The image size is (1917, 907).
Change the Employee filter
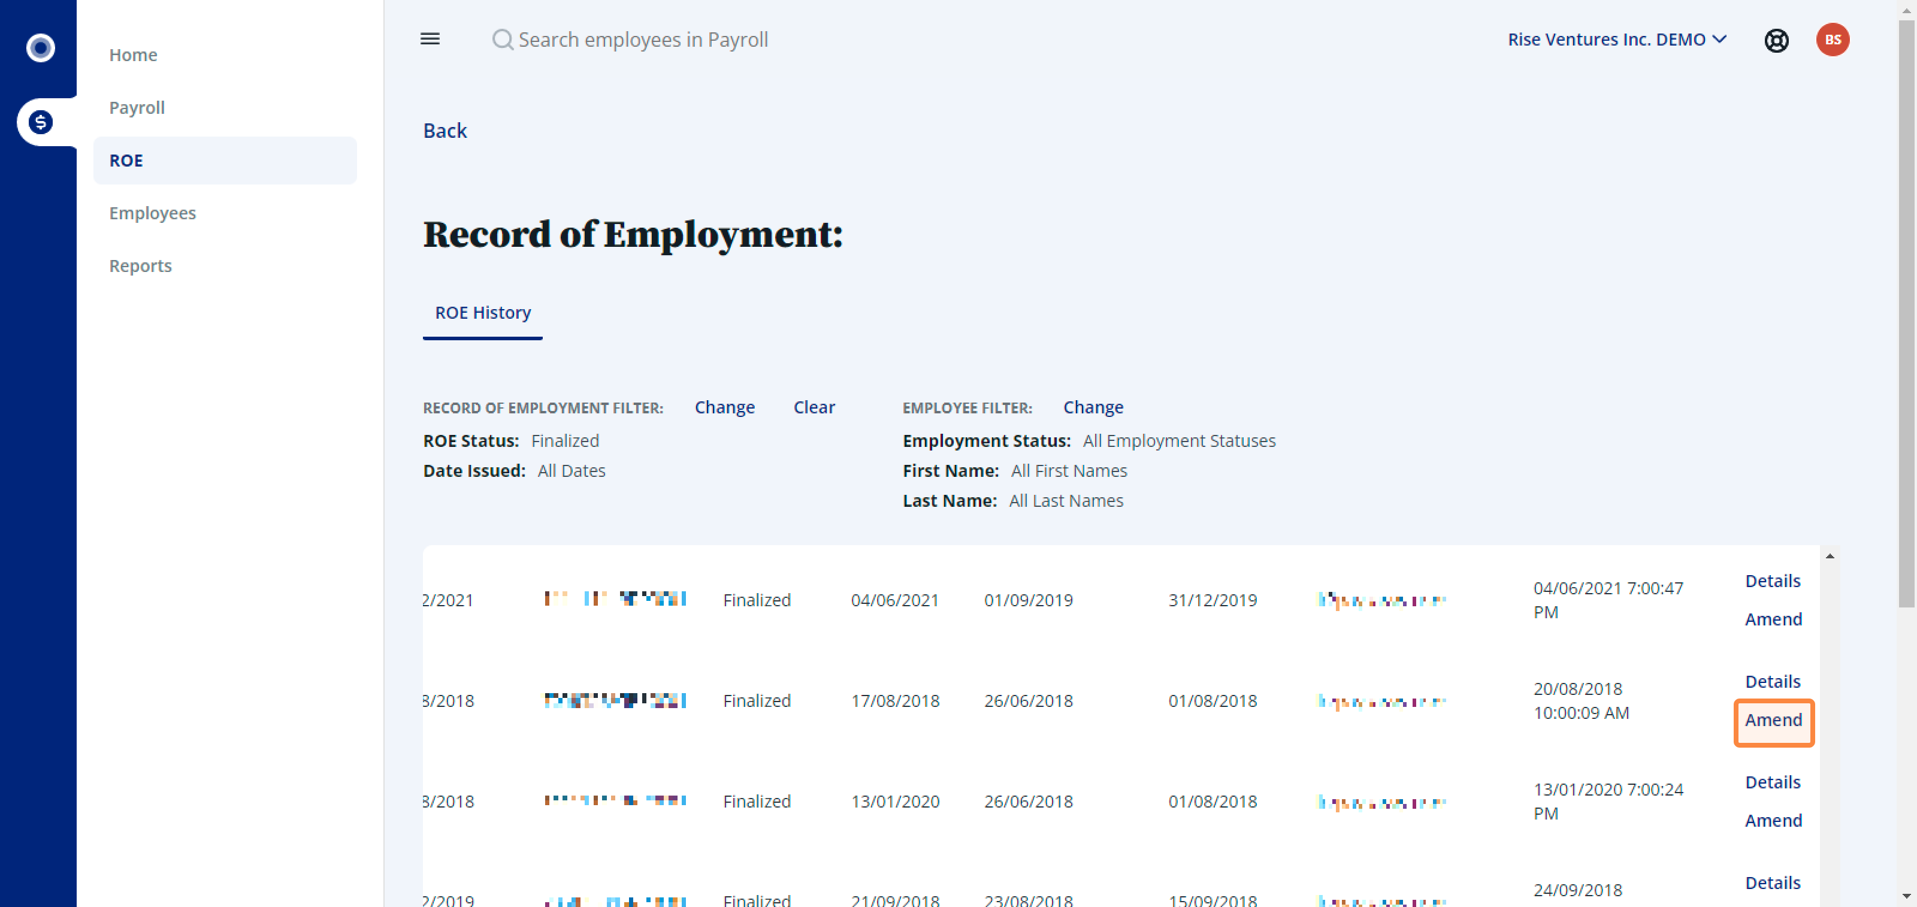pos(1093,408)
